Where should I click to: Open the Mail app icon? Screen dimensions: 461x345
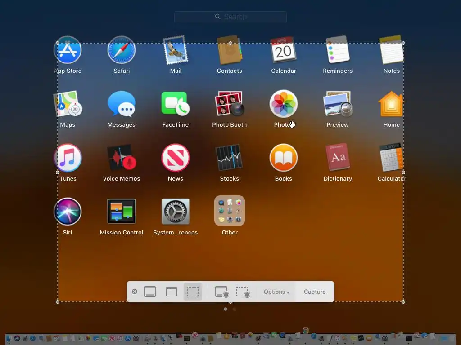click(x=176, y=50)
